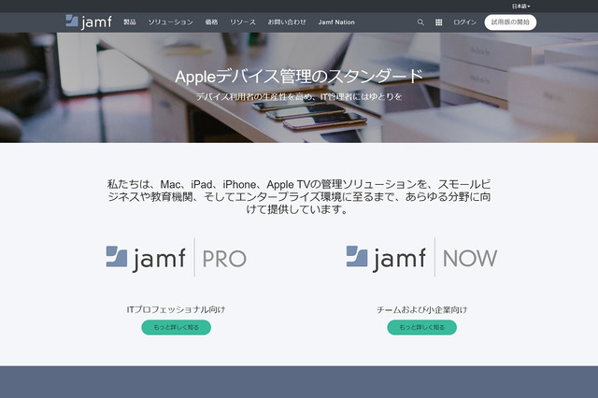This screenshot has width=598, height=398.
Task: Click the jamf PRO logo
Action: click(177, 257)
